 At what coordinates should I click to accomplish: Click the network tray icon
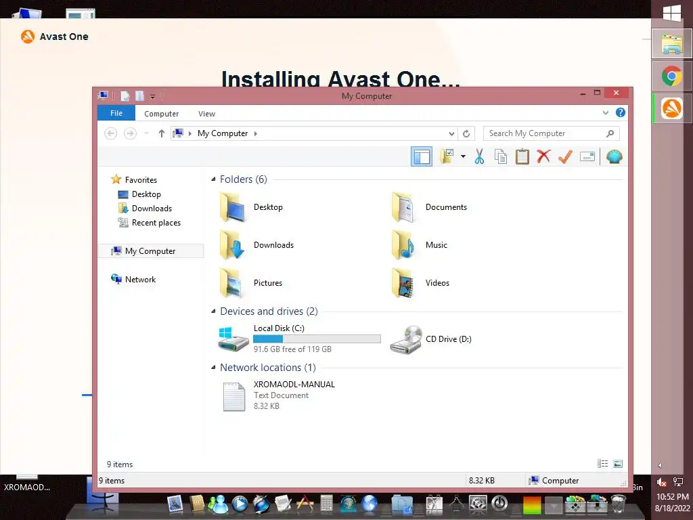pyautogui.click(x=677, y=482)
